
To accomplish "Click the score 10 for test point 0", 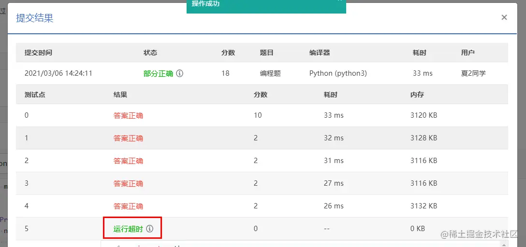I will (x=258, y=115).
